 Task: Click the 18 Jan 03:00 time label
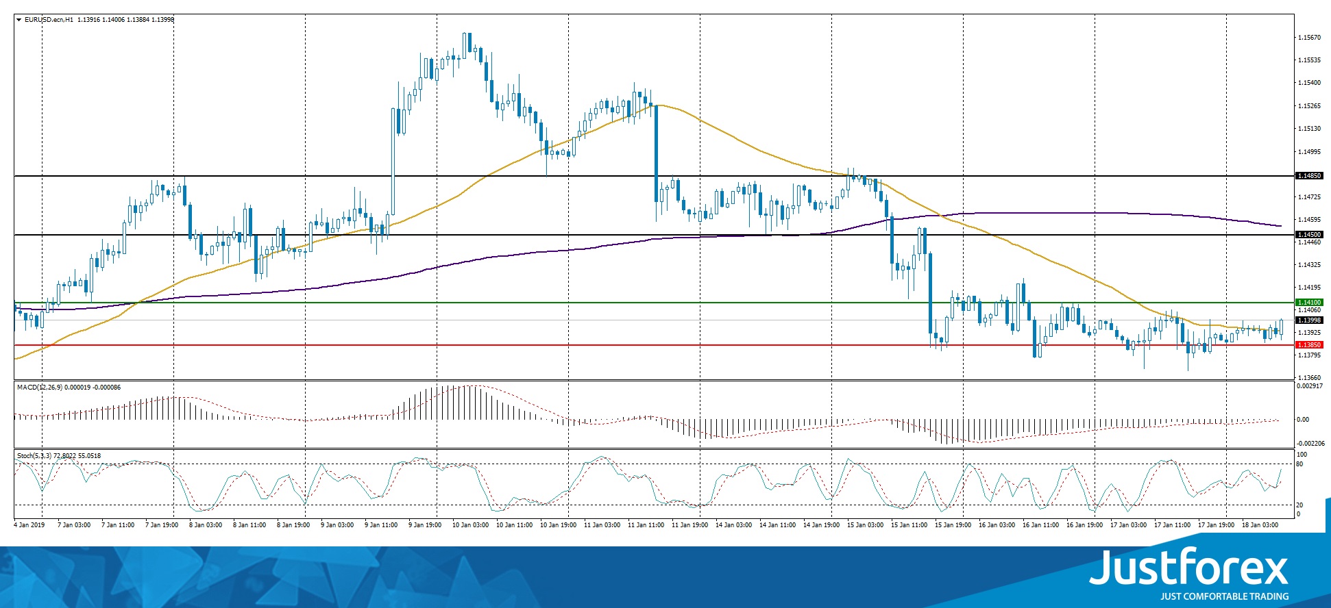[x=1260, y=525]
